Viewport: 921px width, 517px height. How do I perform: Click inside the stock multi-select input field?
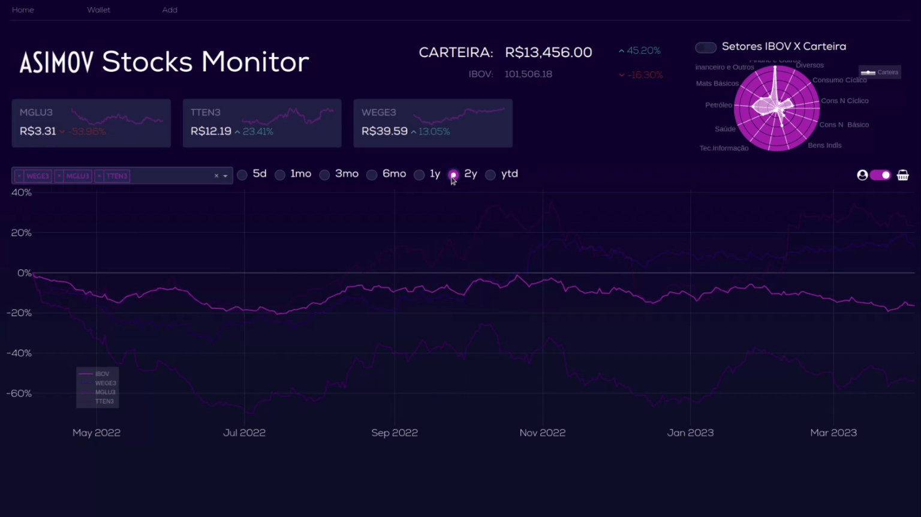point(171,176)
